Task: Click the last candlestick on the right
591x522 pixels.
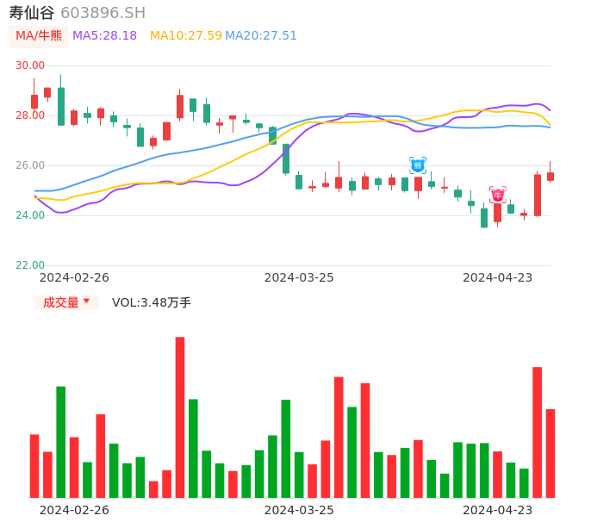Action: tap(551, 176)
